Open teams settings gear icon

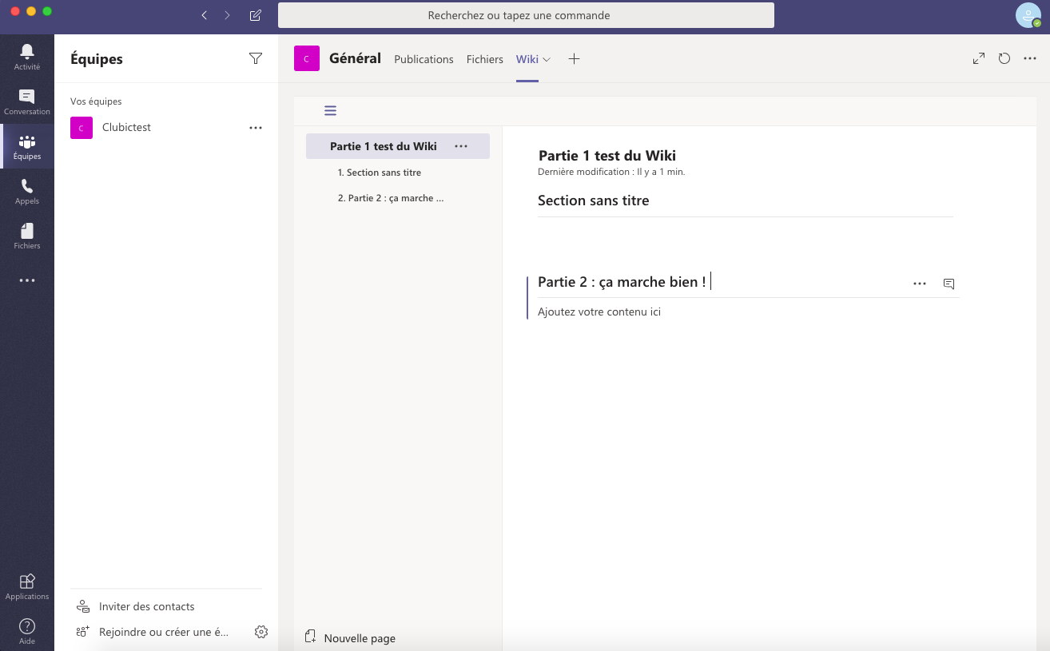click(261, 632)
